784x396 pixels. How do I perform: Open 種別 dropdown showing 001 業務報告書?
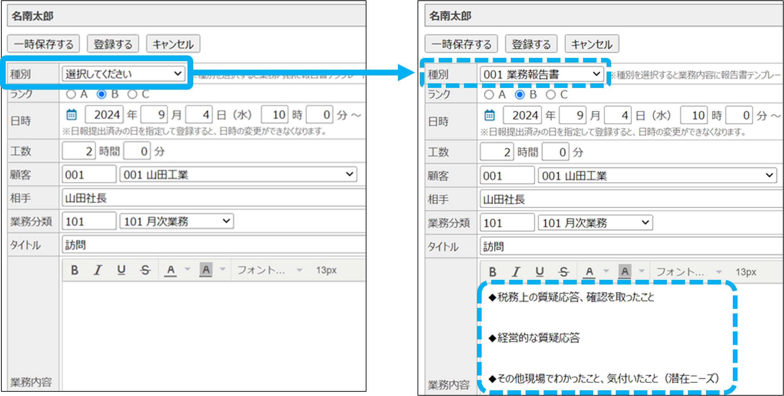click(541, 74)
